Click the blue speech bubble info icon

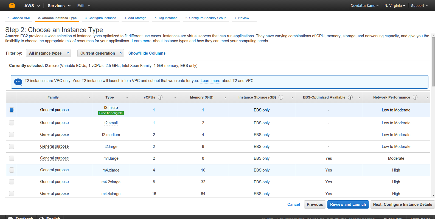18,82
